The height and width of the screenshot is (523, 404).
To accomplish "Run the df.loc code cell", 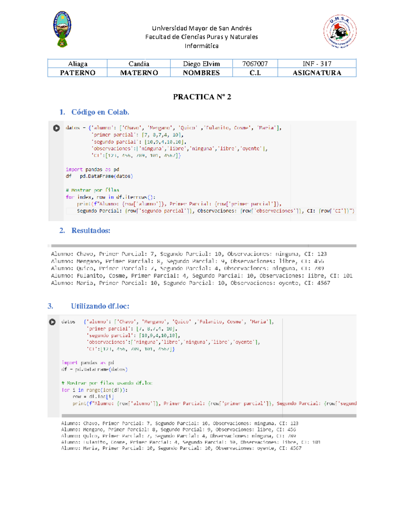I will tap(52, 322).
